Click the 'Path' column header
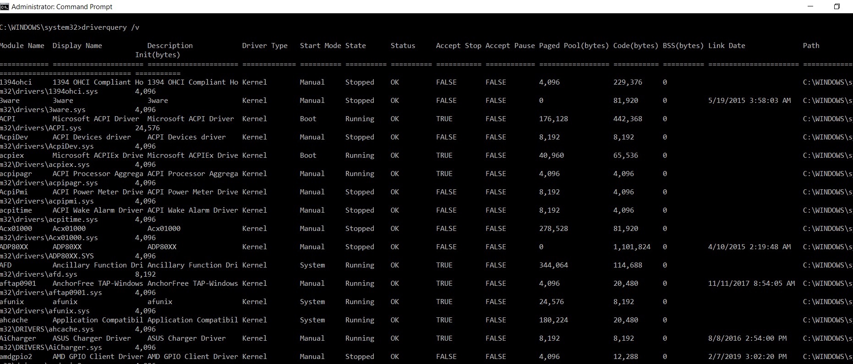The height and width of the screenshot is (364, 853). tap(811, 46)
